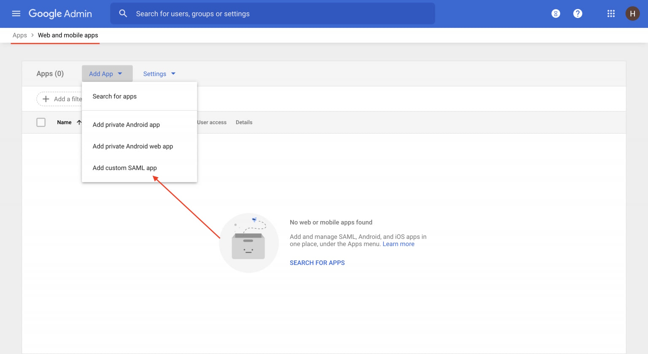Select Add custom SAML app
The width and height of the screenshot is (648, 354).
coord(125,168)
